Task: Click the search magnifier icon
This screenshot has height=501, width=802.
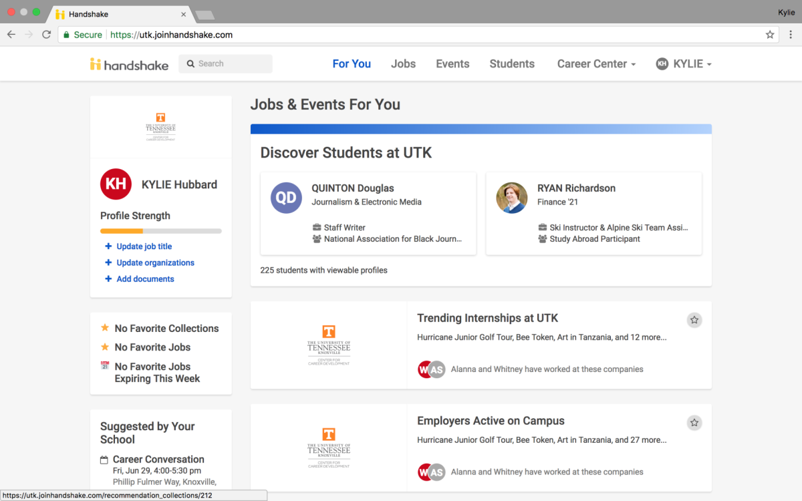Action: pyautogui.click(x=191, y=63)
